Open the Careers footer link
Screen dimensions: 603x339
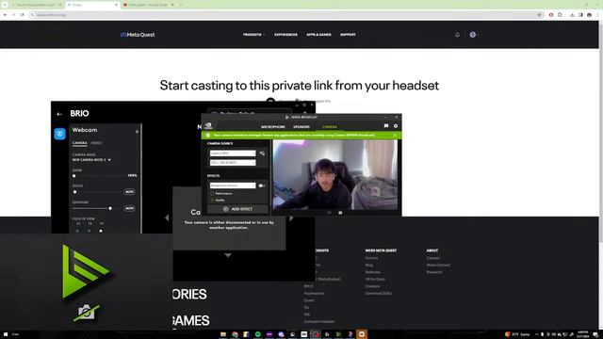[433, 258]
